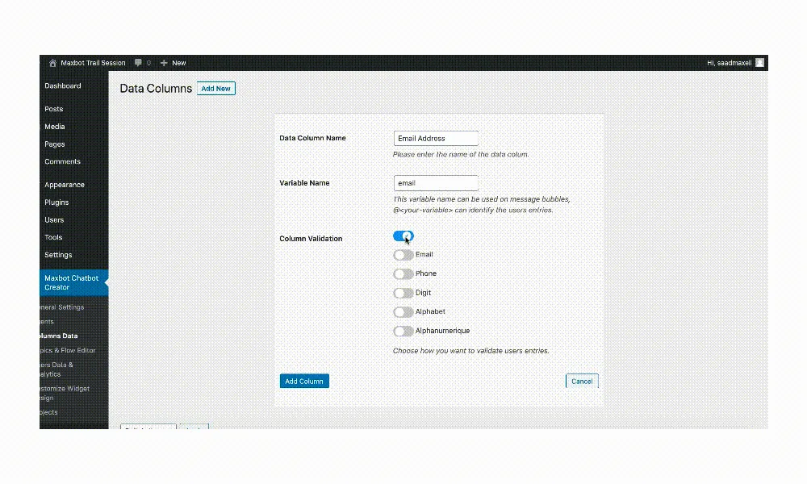The height and width of the screenshot is (484, 807).
Task: Enable the Alphanumerique validation toggle
Action: pos(403,332)
